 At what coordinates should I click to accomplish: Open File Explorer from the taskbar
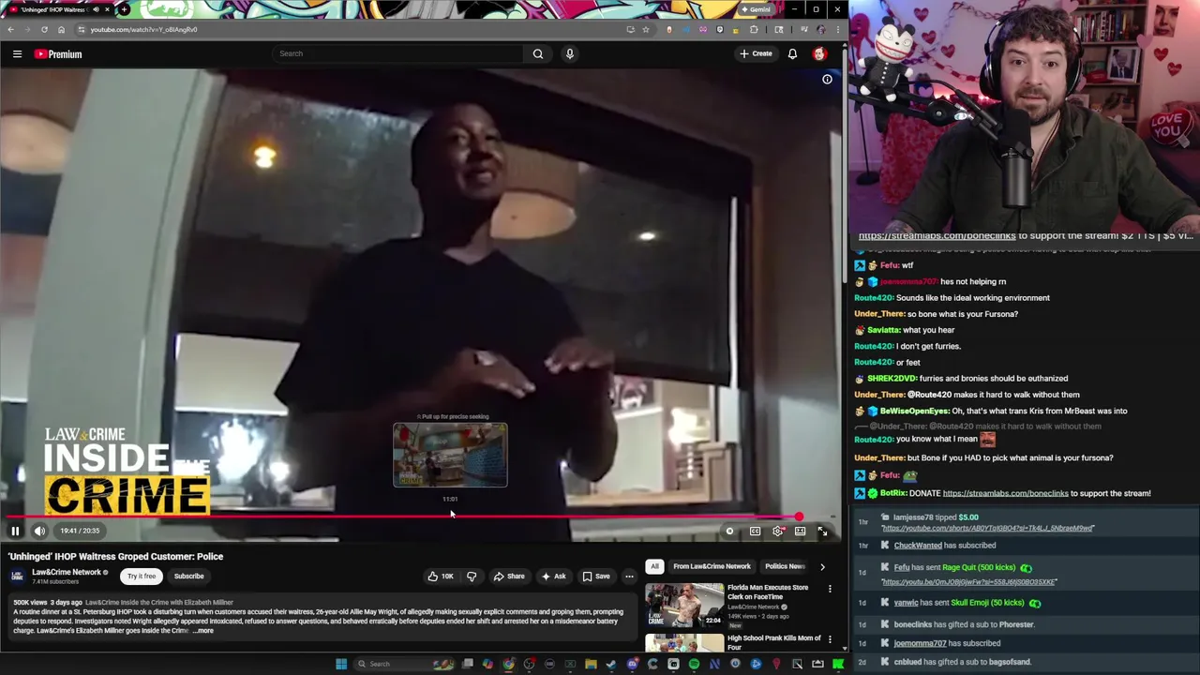[591, 664]
